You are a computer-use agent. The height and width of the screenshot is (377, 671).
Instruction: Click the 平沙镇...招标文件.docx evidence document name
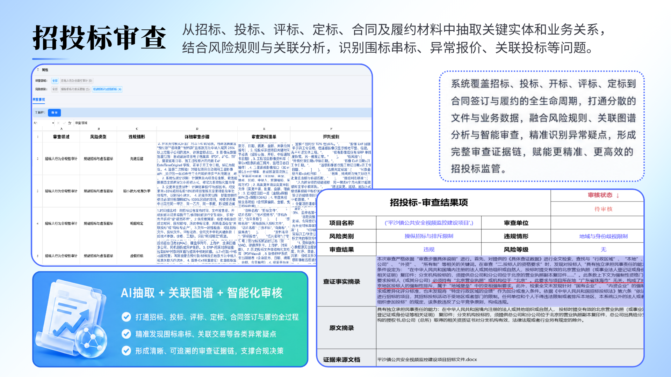click(x=427, y=360)
